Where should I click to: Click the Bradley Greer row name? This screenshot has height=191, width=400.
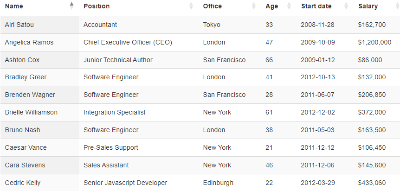click(26, 77)
